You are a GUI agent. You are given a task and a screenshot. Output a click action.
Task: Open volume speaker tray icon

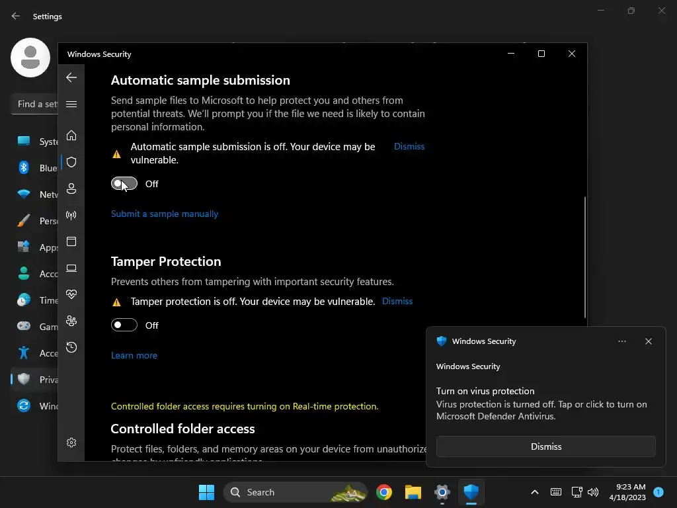[x=593, y=492]
